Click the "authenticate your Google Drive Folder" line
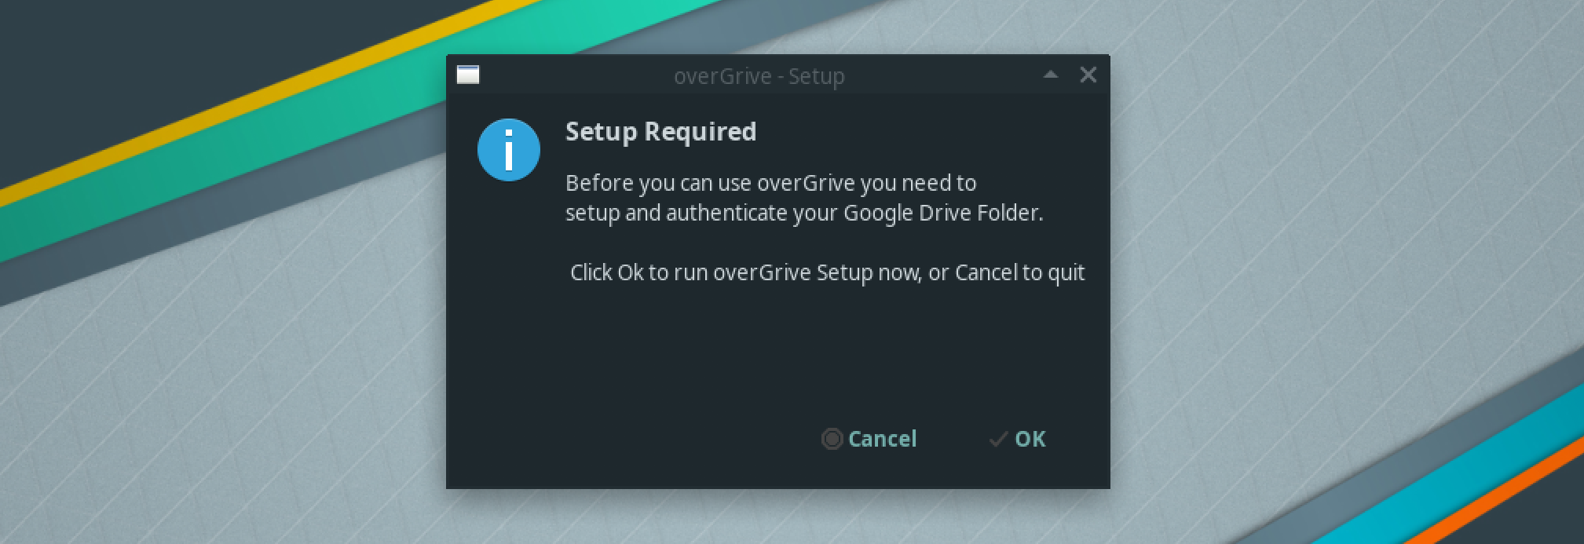The height and width of the screenshot is (544, 1584). (x=804, y=213)
